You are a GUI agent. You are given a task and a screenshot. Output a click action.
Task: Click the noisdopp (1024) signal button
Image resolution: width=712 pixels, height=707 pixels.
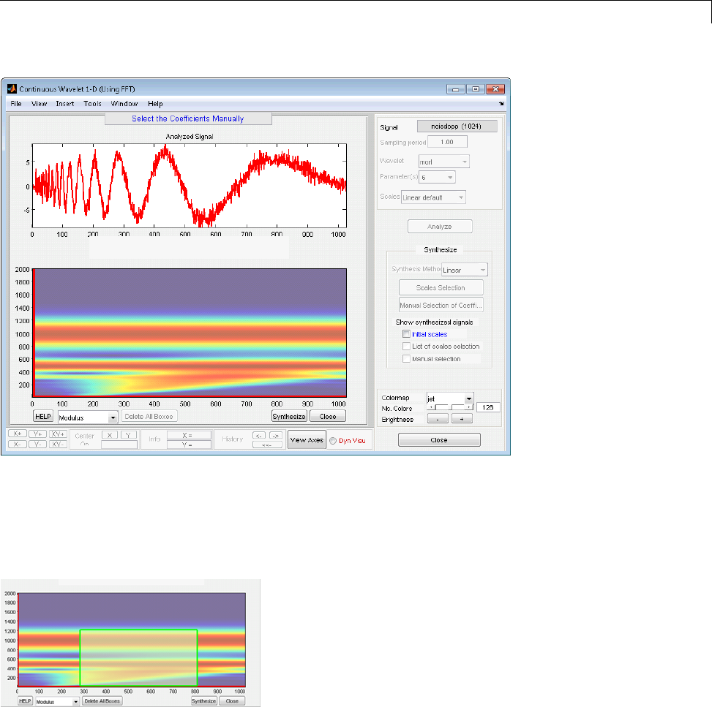[457, 126]
